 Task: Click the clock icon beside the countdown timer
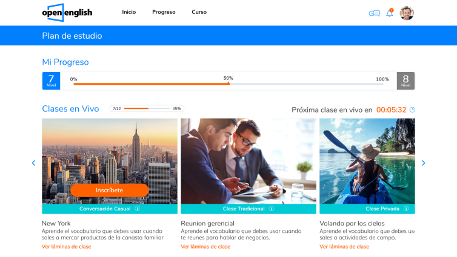[x=412, y=109]
